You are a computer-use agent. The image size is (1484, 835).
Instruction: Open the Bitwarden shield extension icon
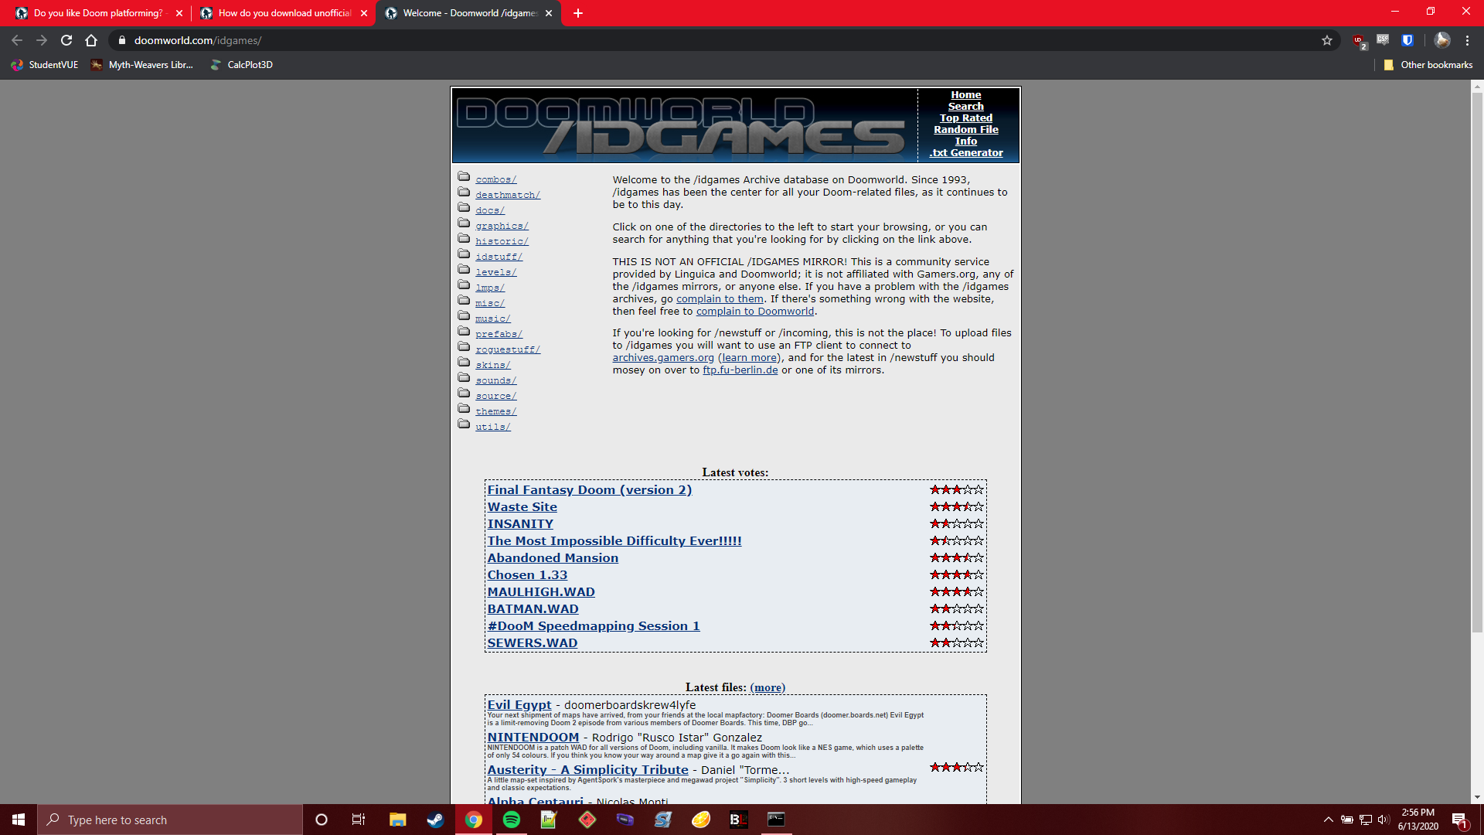[x=1407, y=40]
